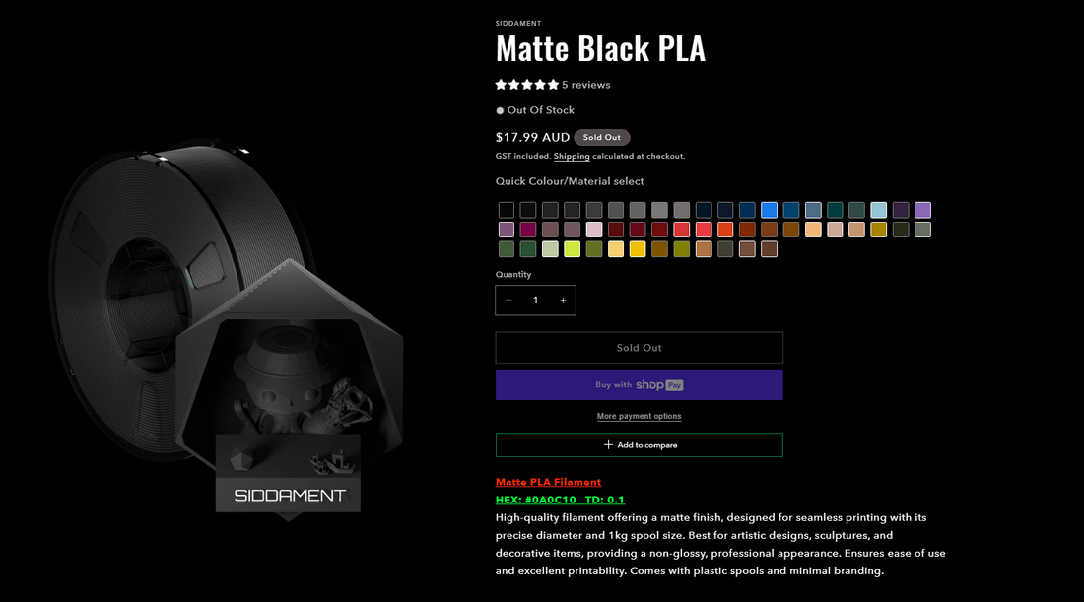The image size is (1084, 602).
Task: Select the magenta colour swatch
Action: point(528,230)
